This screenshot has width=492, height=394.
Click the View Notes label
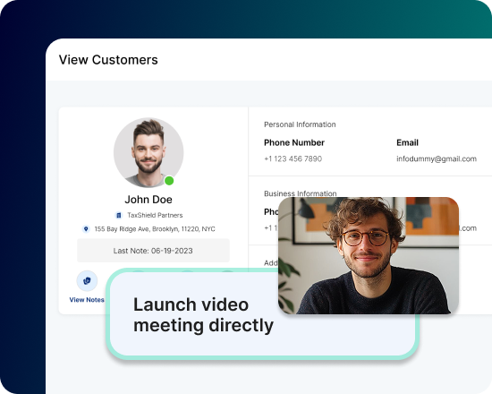tap(87, 300)
